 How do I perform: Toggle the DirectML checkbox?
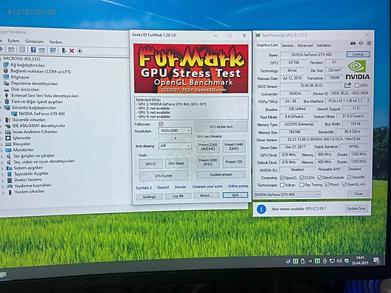click(x=350, y=177)
